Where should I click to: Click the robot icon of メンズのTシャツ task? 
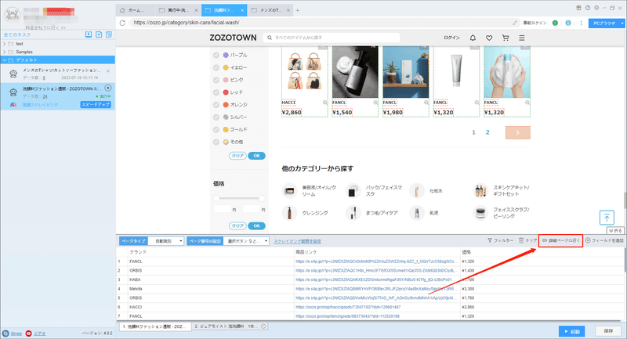click(13, 74)
